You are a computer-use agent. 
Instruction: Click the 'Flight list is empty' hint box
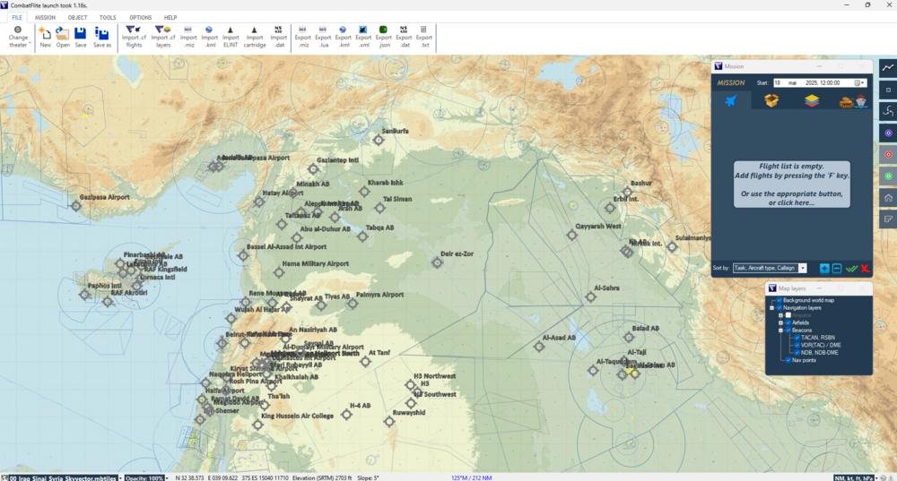click(x=791, y=185)
